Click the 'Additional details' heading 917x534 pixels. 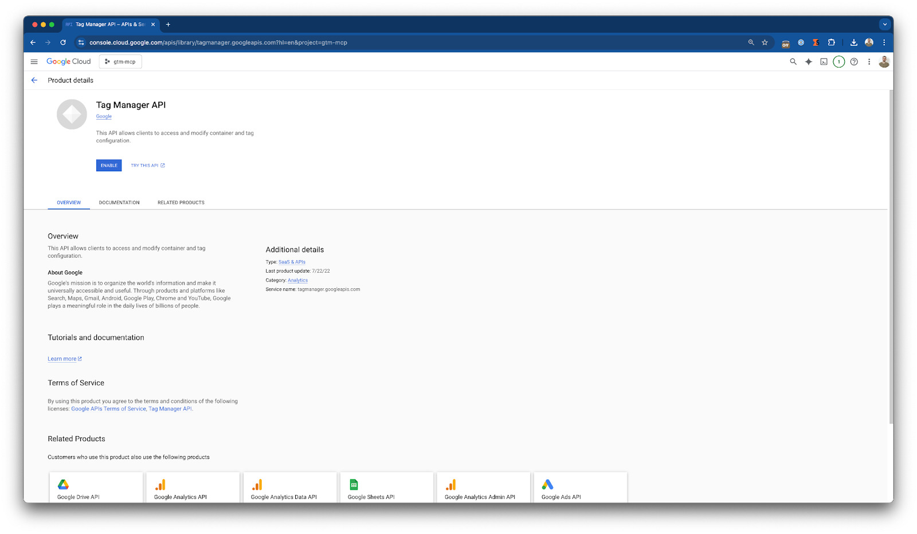(x=295, y=250)
